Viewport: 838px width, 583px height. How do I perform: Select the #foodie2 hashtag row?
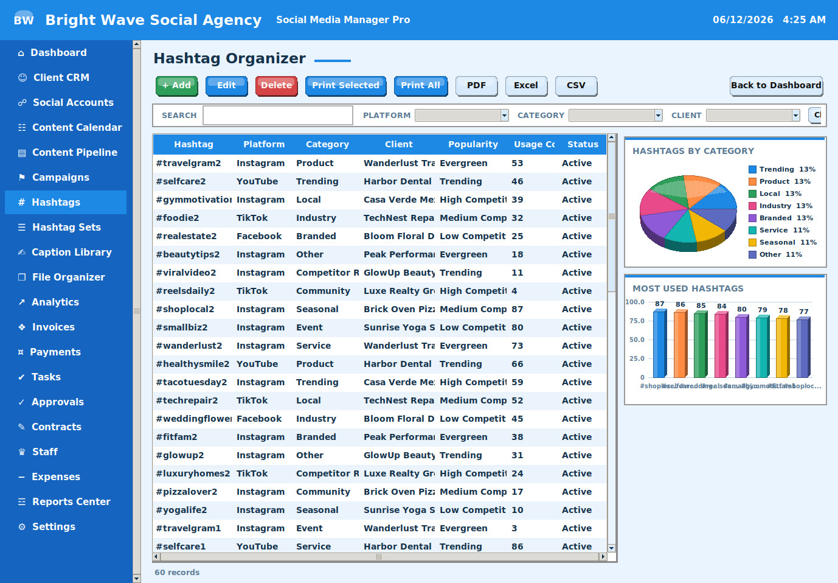379,218
